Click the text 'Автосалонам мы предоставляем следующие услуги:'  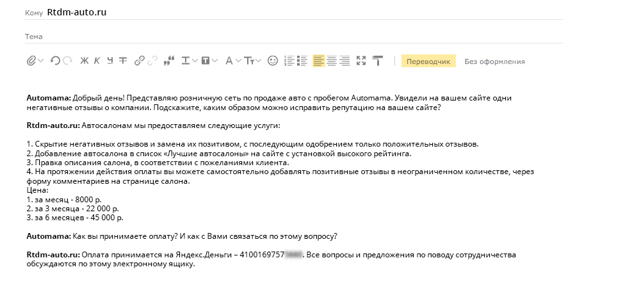click(x=181, y=125)
